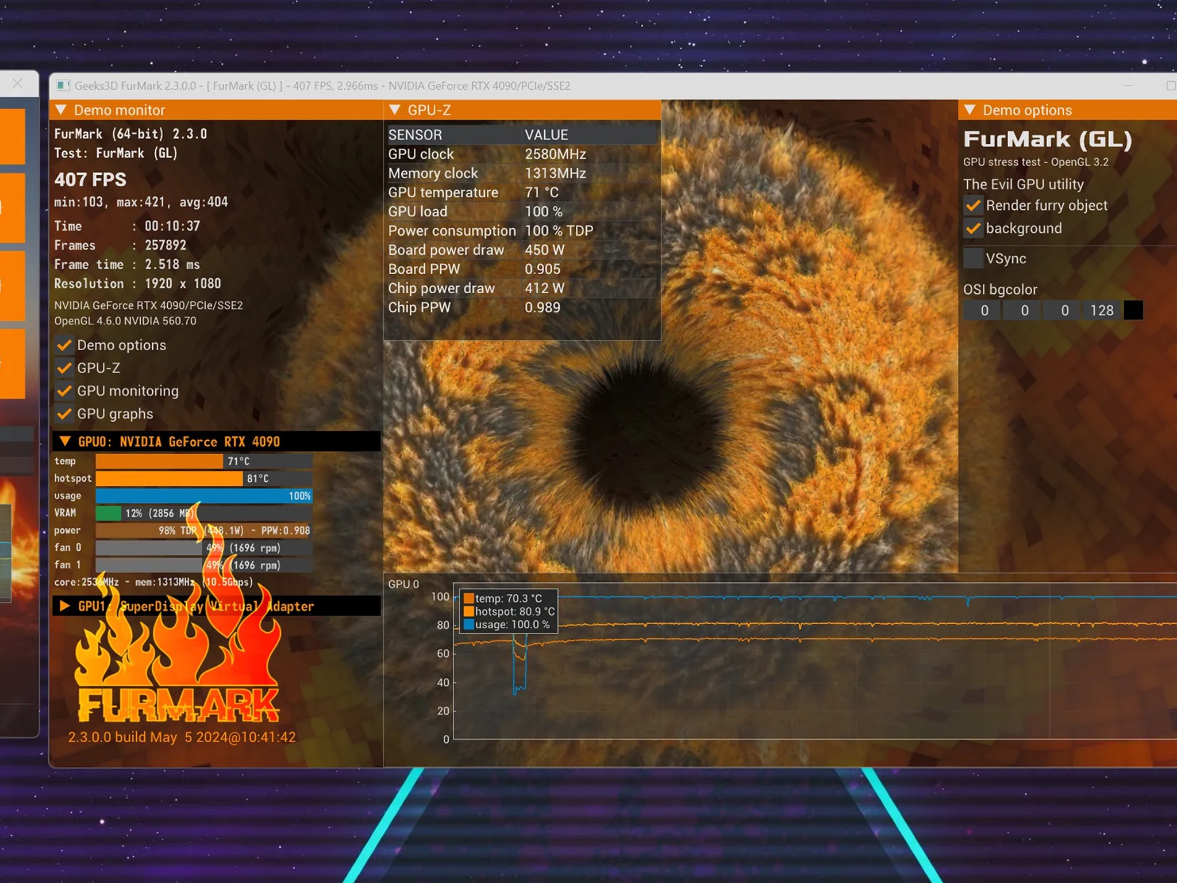Hide the GPU graphs panel
The width and height of the screenshot is (1177, 883).
[64, 414]
